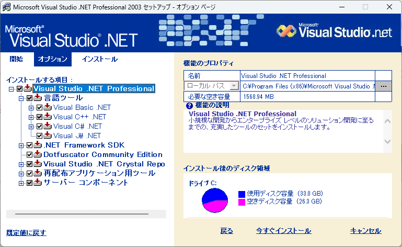402x247 pixels.
Task: Expand 再配布アプリケーション用ツール node
Action: pyautogui.click(x=21, y=174)
